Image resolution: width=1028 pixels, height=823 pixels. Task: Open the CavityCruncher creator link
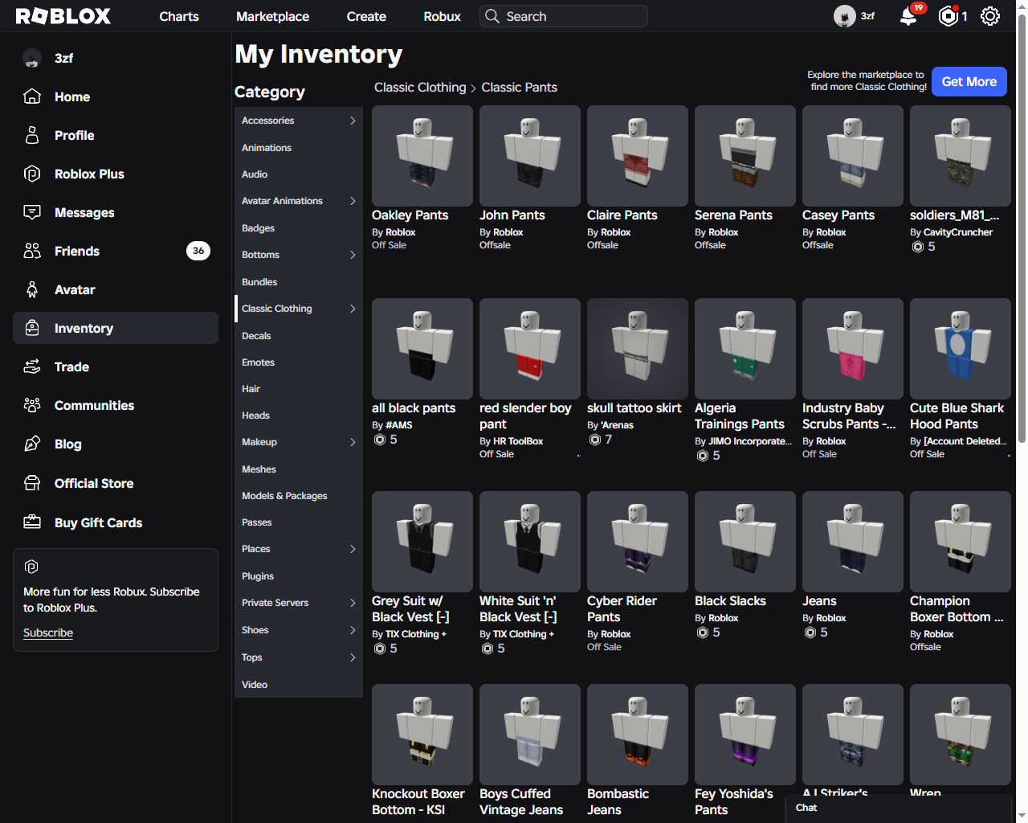coord(958,232)
